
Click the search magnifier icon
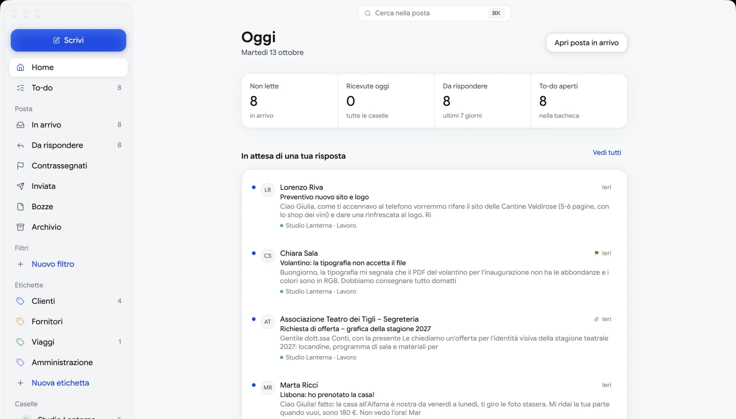coord(368,13)
